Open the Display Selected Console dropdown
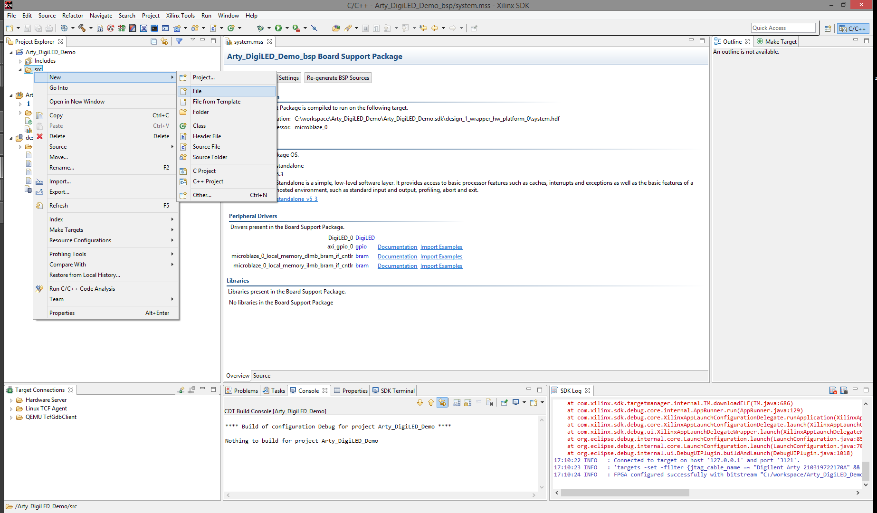 (x=524, y=403)
